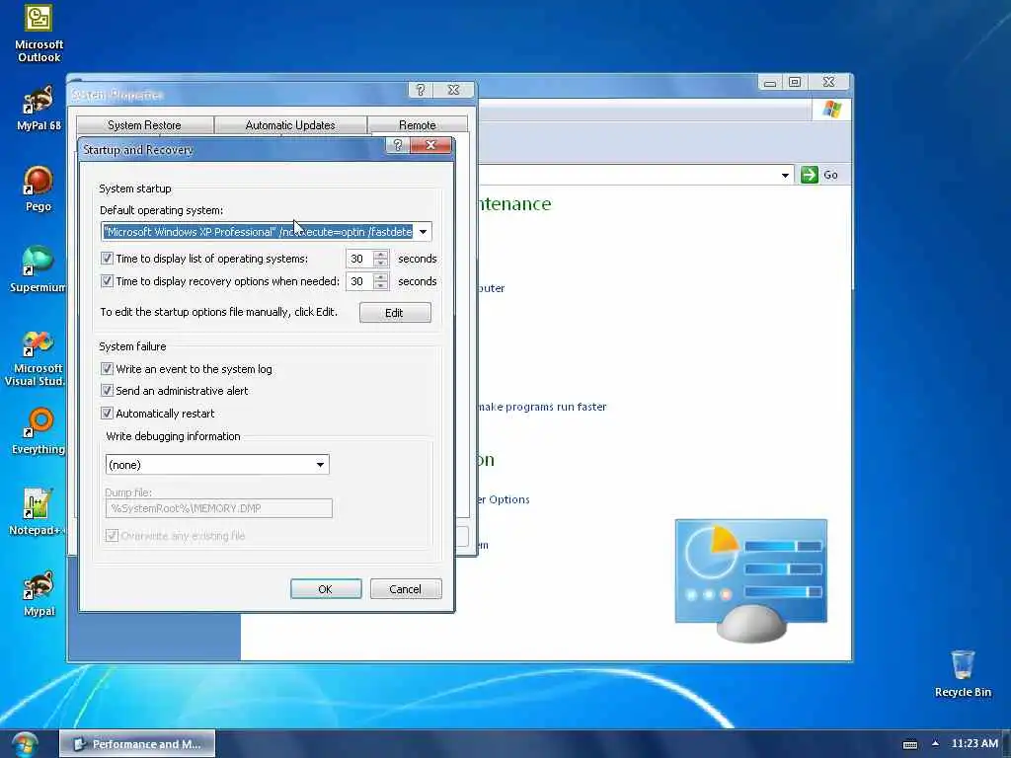Open the 'make programs run faster' link

(x=542, y=407)
